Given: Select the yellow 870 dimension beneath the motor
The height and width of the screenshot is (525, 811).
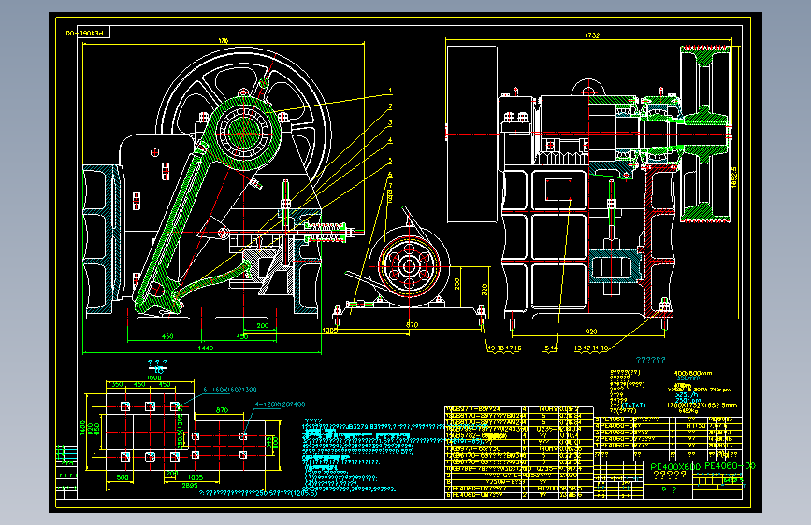Looking at the screenshot, I should [412, 324].
